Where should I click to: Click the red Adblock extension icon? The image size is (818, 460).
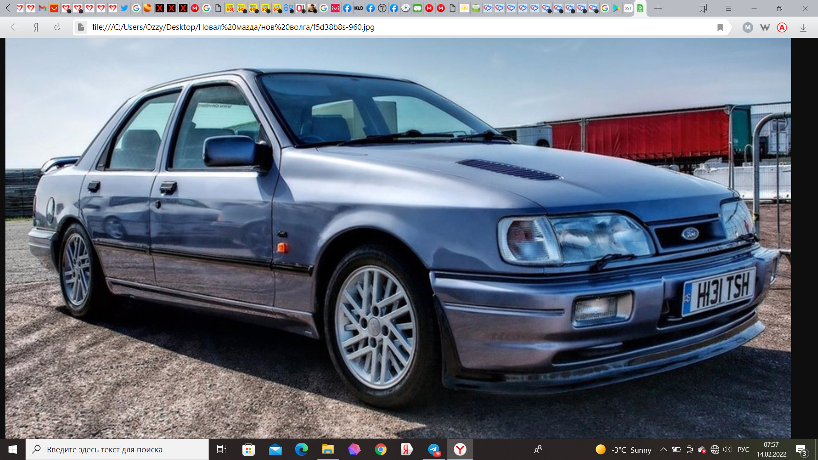pyautogui.click(x=782, y=27)
